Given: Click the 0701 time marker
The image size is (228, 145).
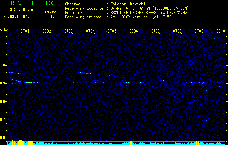Looking at the screenshot, I should click(x=25, y=32).
